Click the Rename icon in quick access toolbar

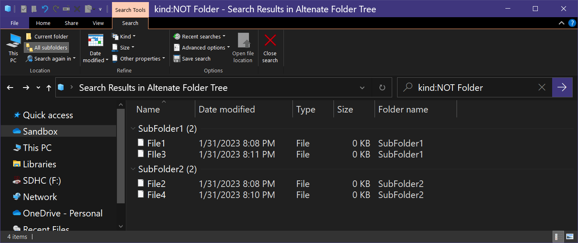tap(66, 9)
